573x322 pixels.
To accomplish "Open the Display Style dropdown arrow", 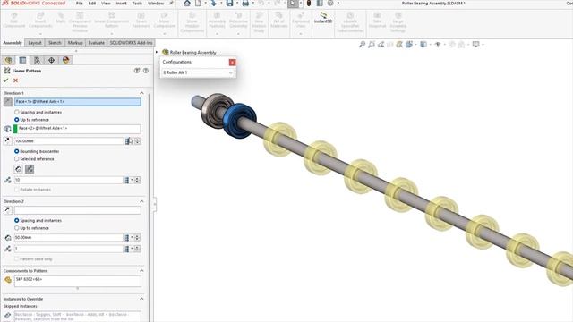I will click(x=430, y=45).
